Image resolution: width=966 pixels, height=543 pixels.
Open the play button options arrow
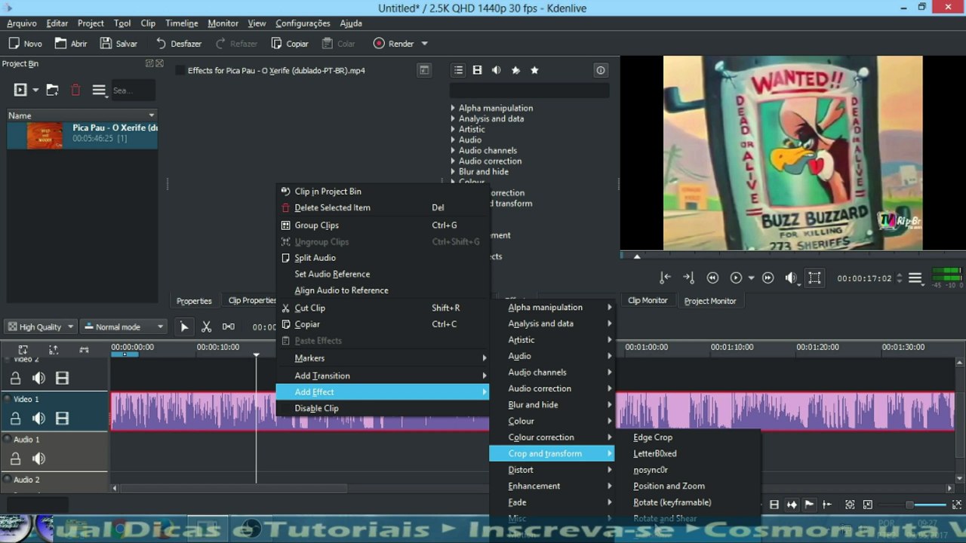(751, 278)
